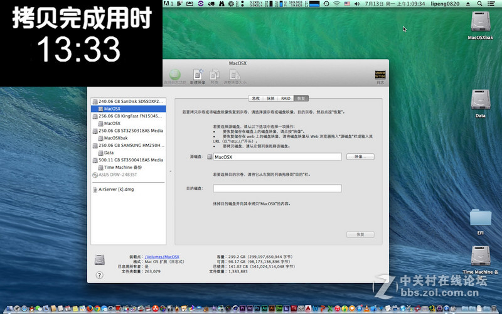502x314 pixels.
Task: Select the Restore (恢复) tab
Action: point(301,99)
